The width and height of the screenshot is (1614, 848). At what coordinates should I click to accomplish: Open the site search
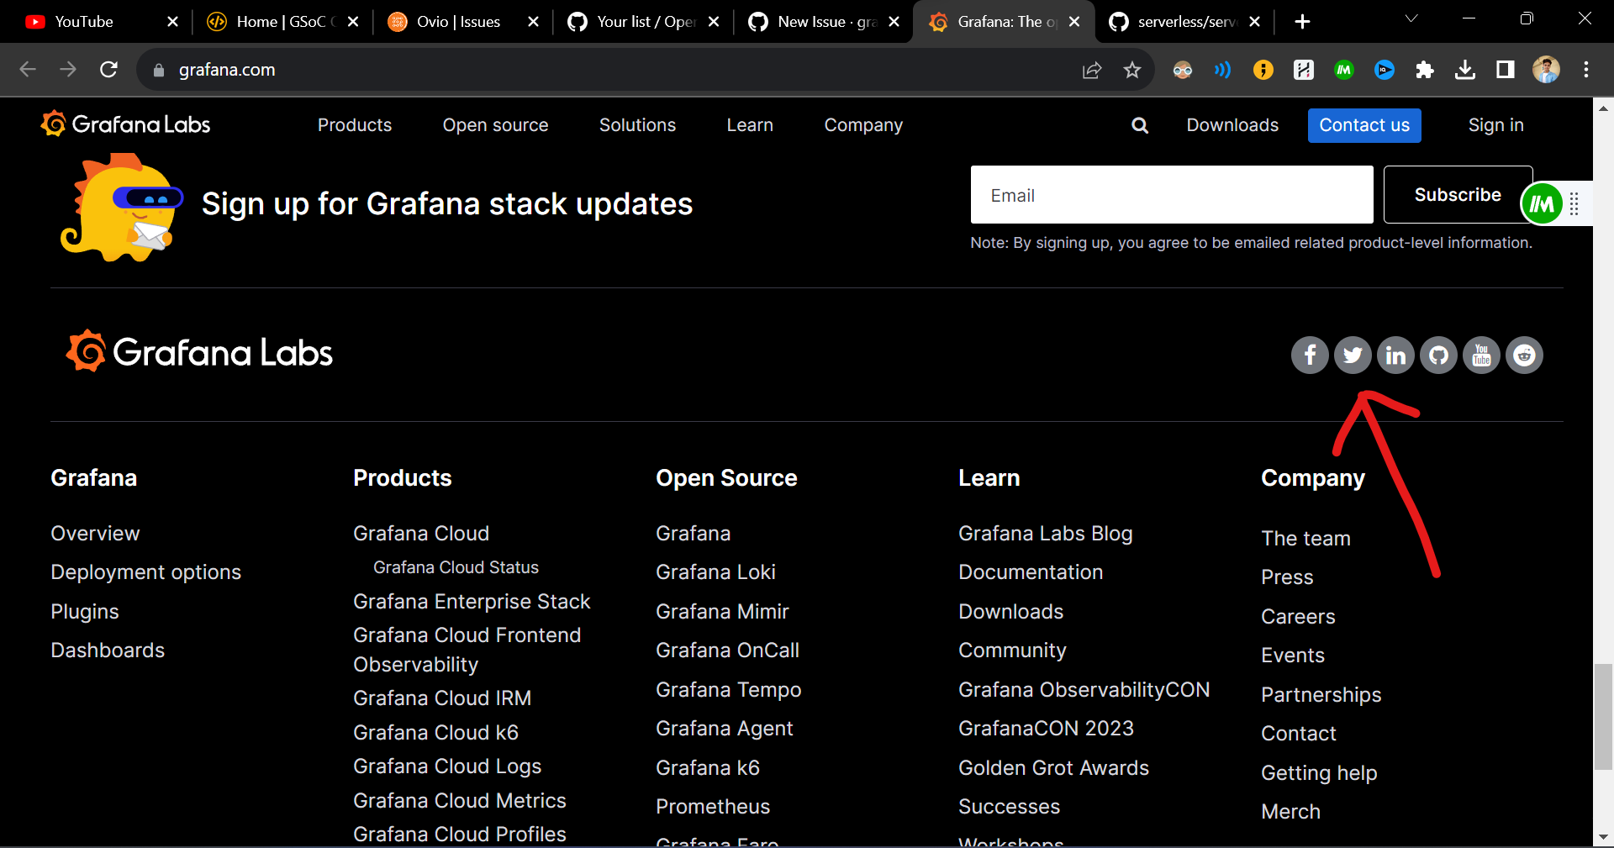tap(1140, 125)
